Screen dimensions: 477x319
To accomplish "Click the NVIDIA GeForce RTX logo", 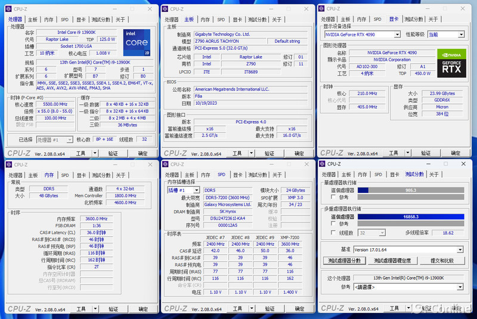I will click(x=451, y=63).
